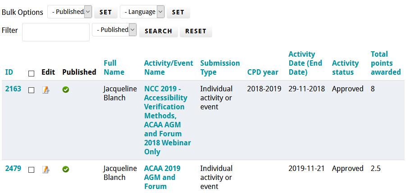The height and width of the screenshot is (193, 406).
Task: Check the box for row 2163
Action: coord(32,90)
